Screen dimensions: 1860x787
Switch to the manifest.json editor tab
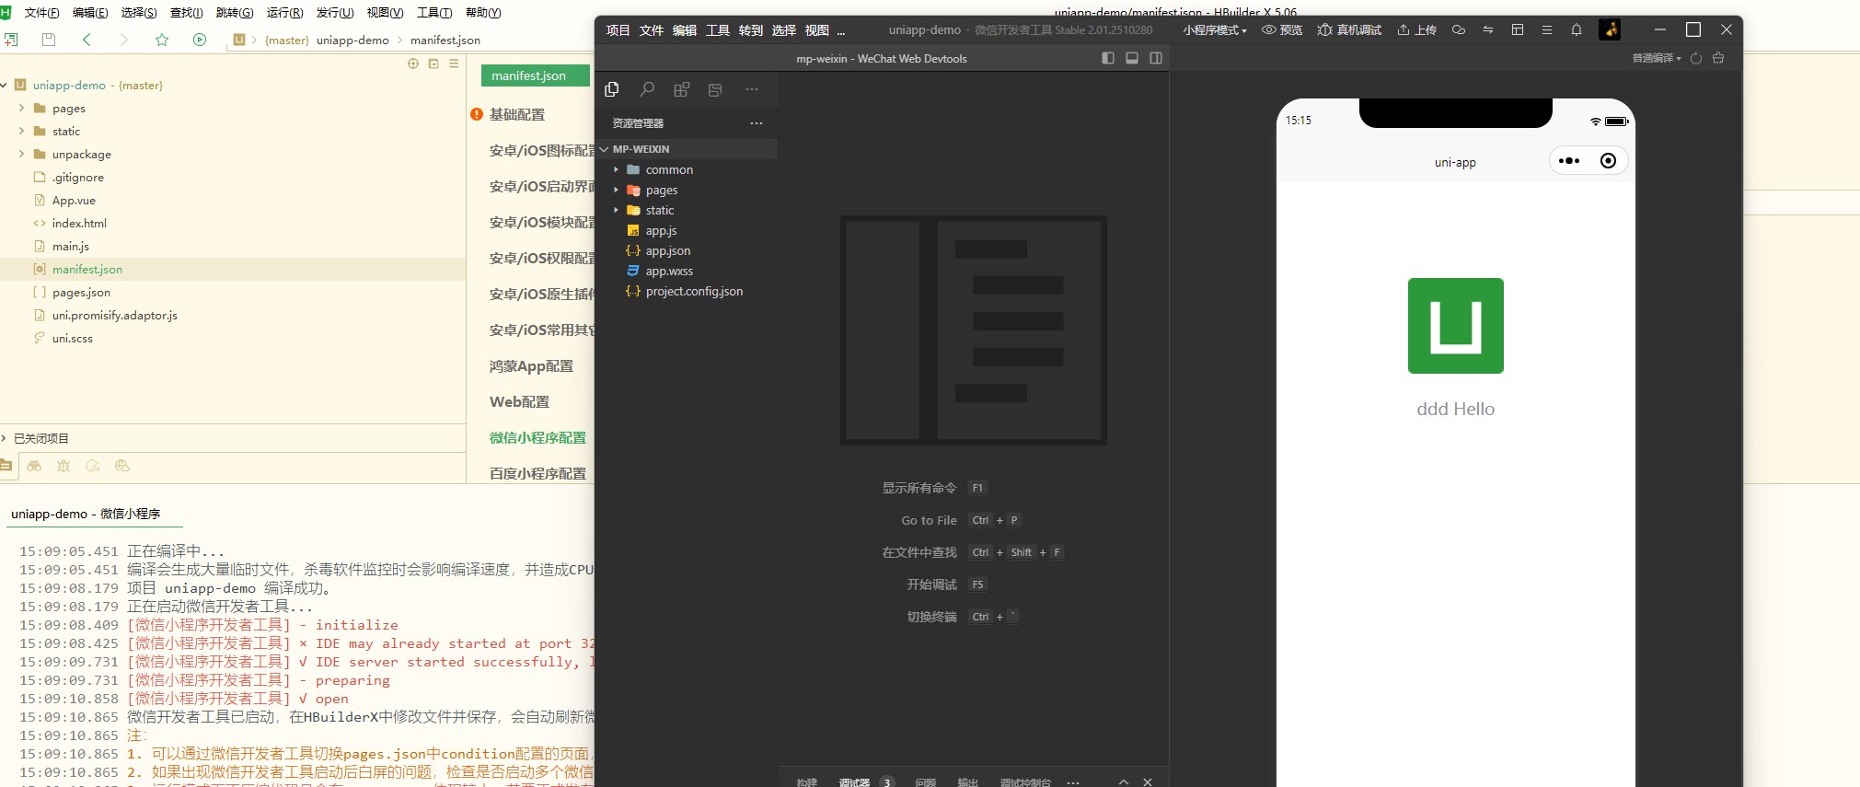536,75
